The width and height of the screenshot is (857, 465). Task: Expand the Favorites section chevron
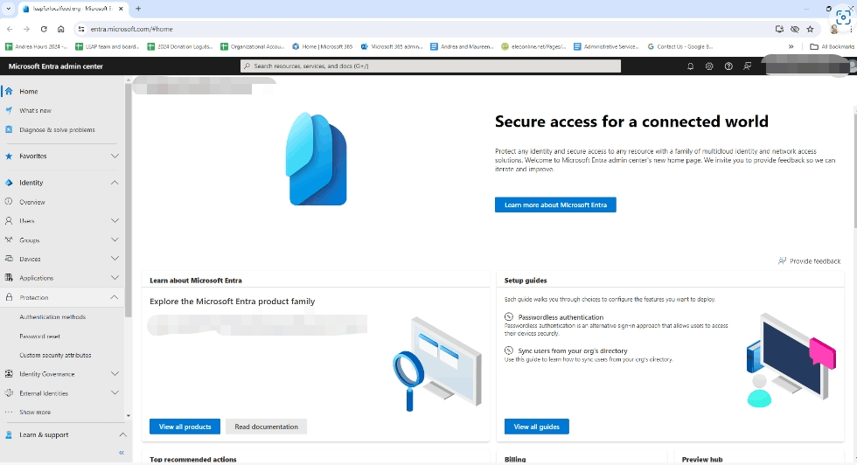click(x=115, y=156)
